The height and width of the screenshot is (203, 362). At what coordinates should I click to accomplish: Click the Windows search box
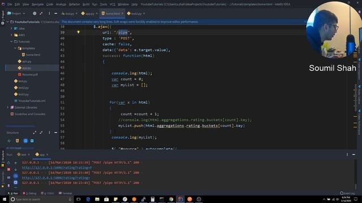pos(41,199)
